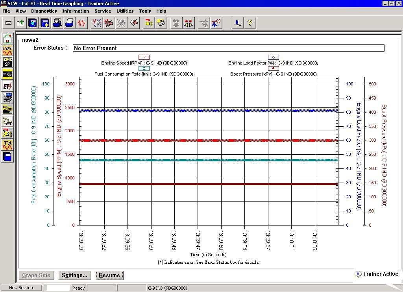The image size is (403, 292).
Task: Click the Settings... button
Action: pos(74,275)
